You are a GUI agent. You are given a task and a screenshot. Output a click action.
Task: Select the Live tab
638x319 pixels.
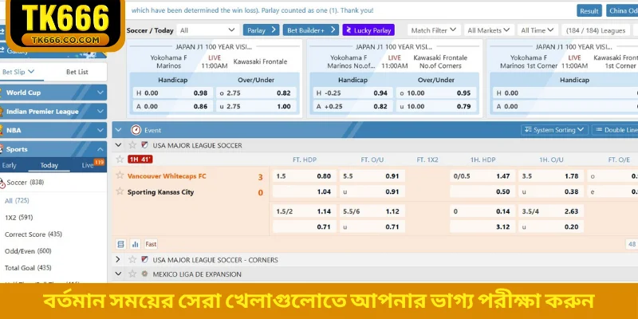[88, 165]
